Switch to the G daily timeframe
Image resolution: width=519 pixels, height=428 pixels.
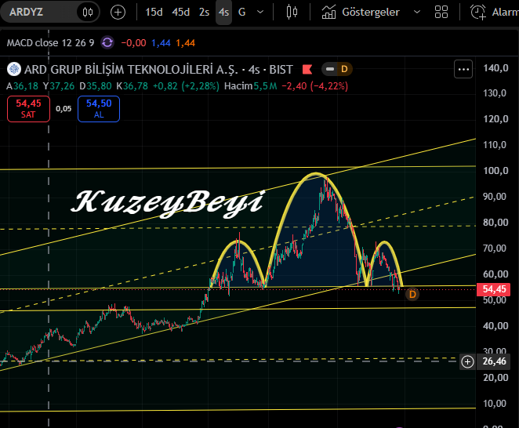pos(242,13)
